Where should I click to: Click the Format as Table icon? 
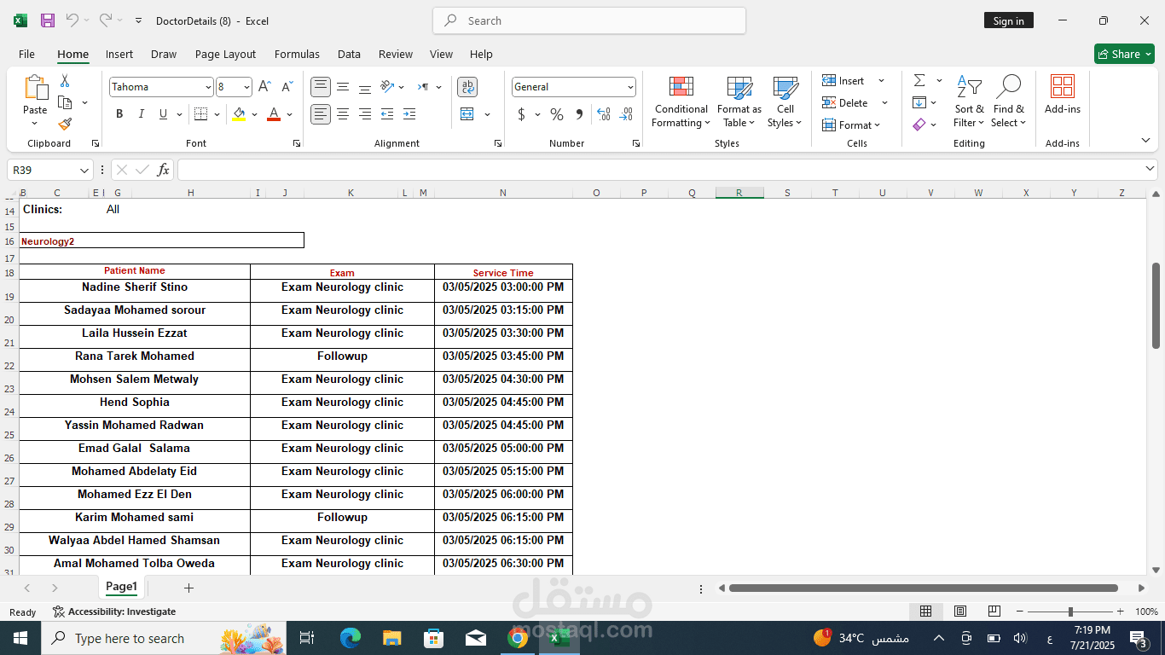738,102
